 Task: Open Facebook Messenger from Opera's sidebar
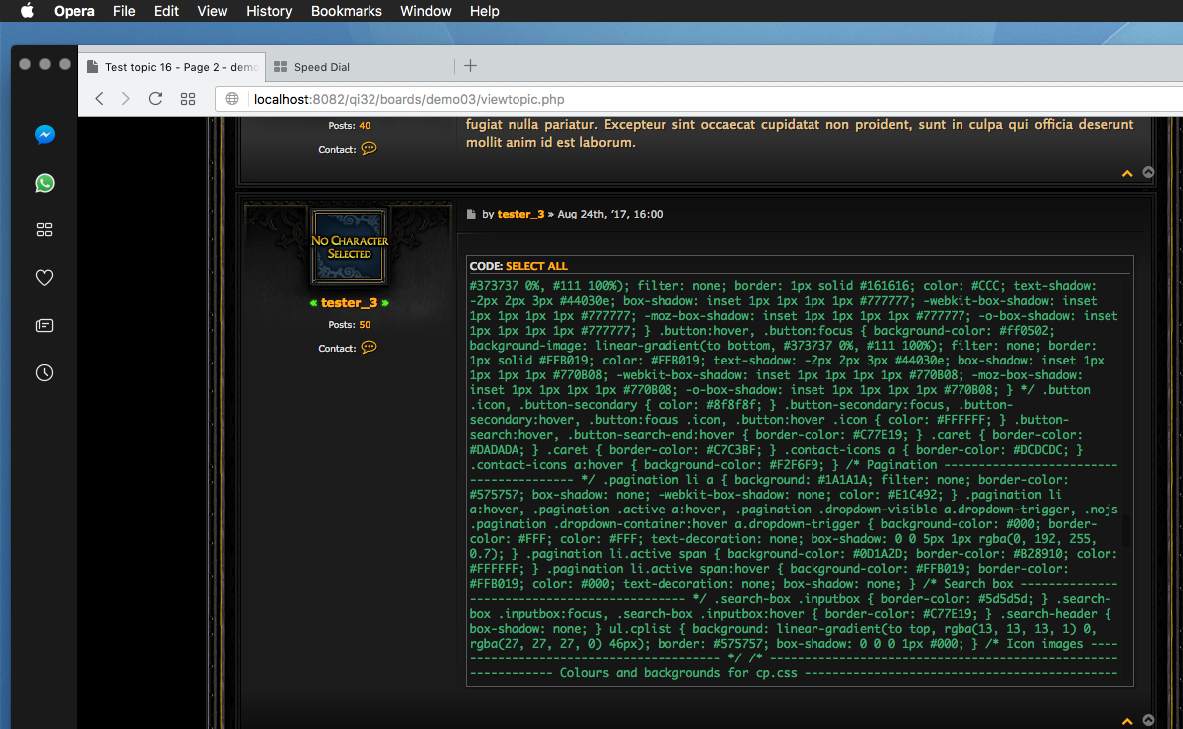click(x=44, y=135)
